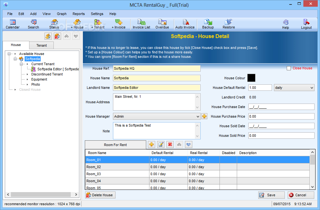Image resolution: width=320 pixels, height=210 pixels.
Task: Open the File menu
Action: (x=10, y=14)
